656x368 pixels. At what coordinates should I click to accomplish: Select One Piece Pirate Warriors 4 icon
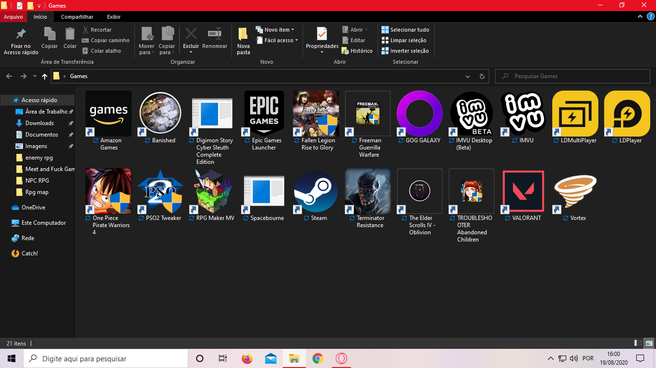[109, 191]
